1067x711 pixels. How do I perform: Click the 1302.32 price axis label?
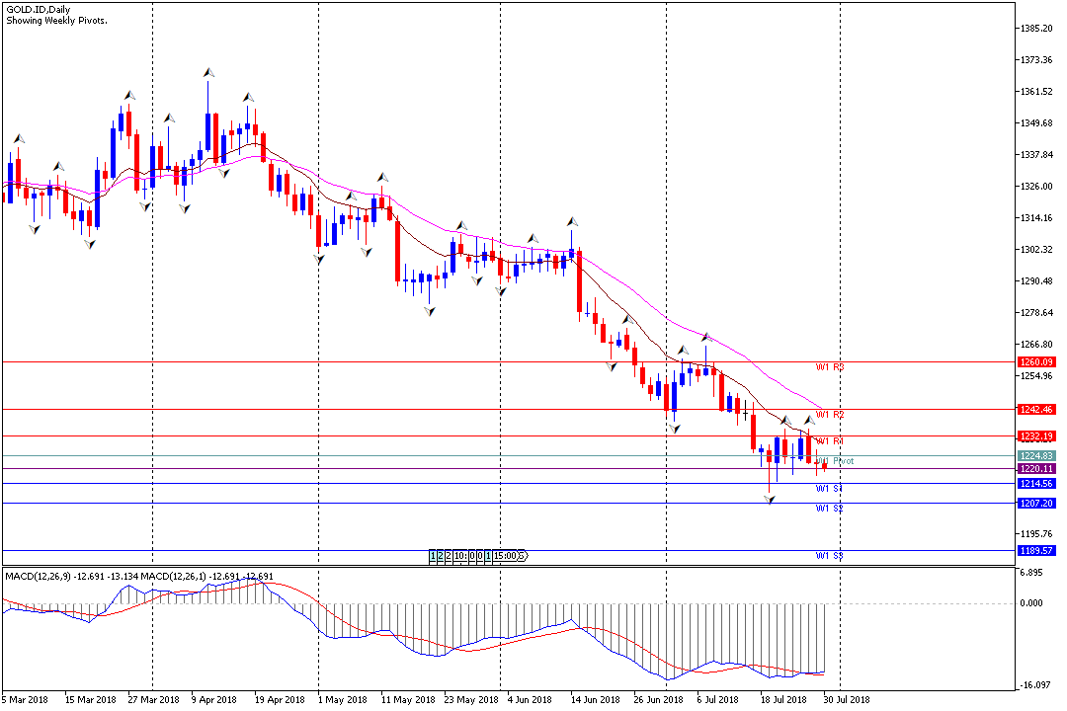[x=1036, y=250]
